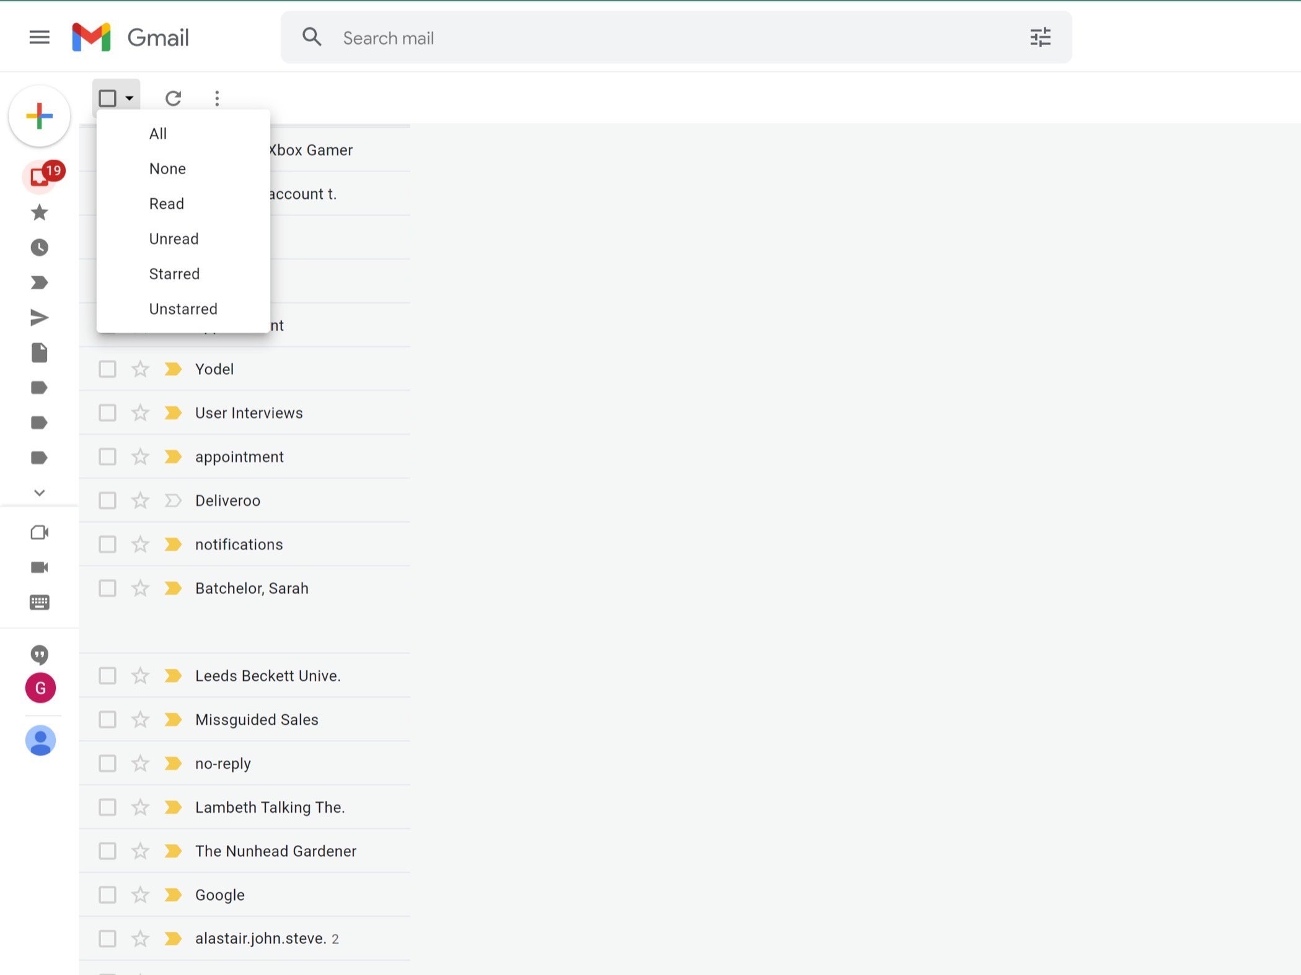Star the Lambeth Talking The. email
Viewport: 1301px width, 975px height.
[141, 808]
